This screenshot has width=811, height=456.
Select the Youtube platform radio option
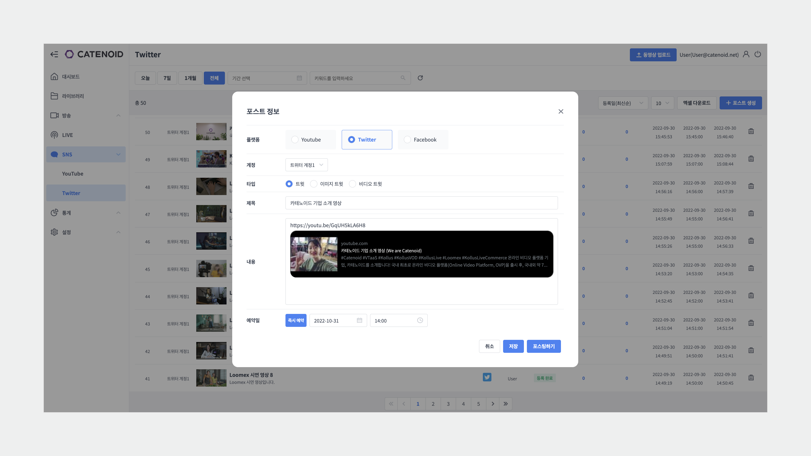[x=295, y=139]
